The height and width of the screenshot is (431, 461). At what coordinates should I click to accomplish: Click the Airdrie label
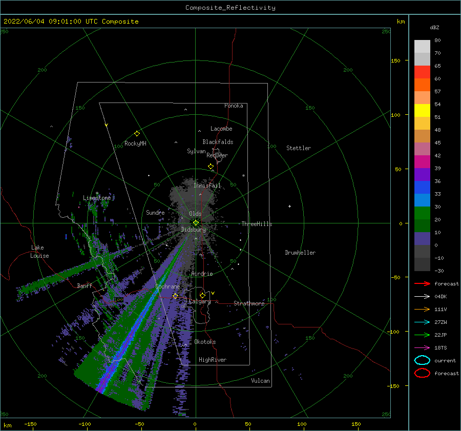tap(202, 274)
